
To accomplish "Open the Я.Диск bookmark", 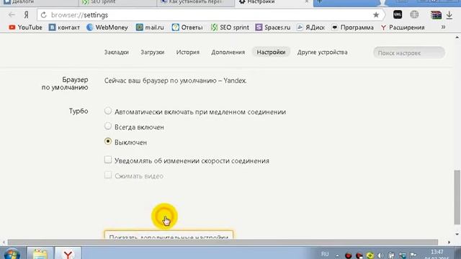I will pos(310,27).
